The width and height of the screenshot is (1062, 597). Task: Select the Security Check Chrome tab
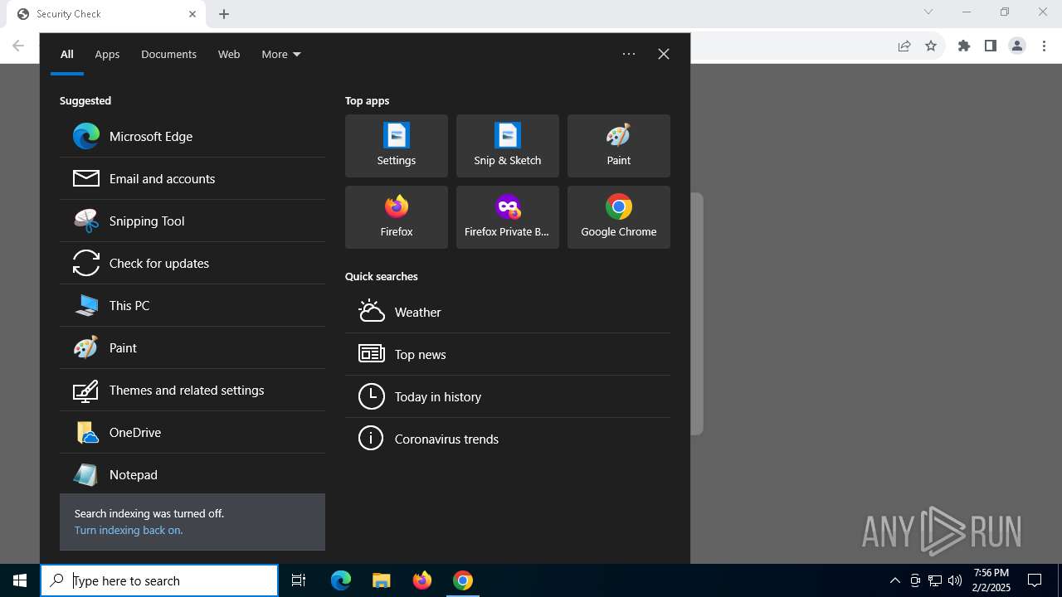tap(105, 14)
